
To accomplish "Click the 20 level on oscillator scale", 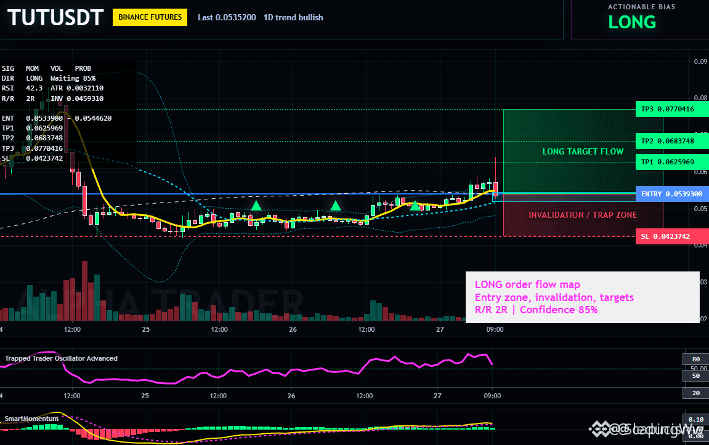I will (x=695, y=393).
